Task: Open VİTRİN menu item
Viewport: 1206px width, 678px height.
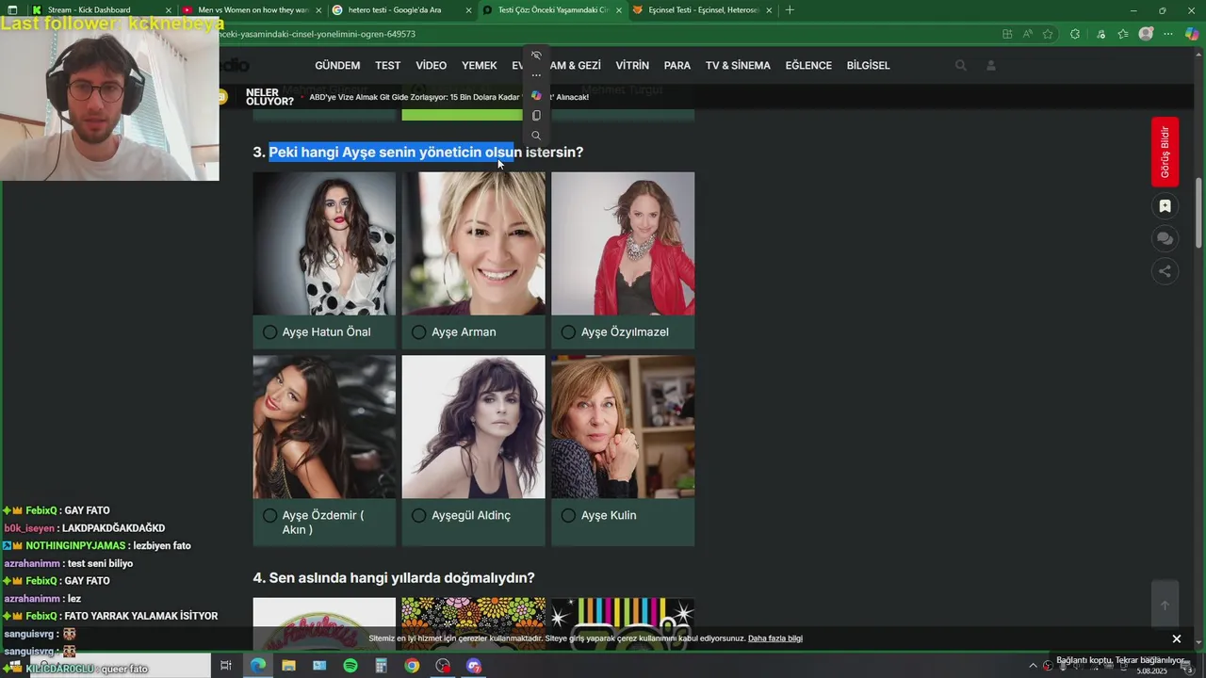Action: [x=632, y=66]
